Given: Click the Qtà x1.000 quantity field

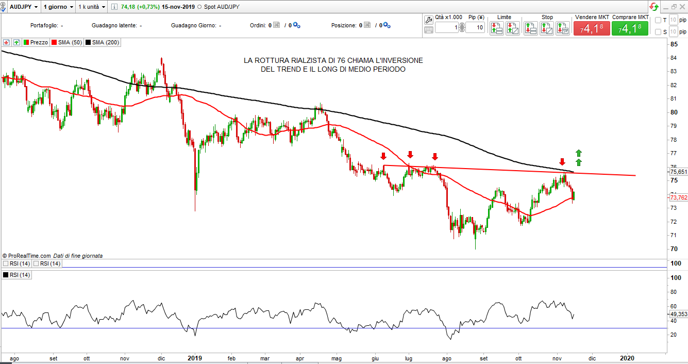Looking at the screenshot, I should pos(446,28).
